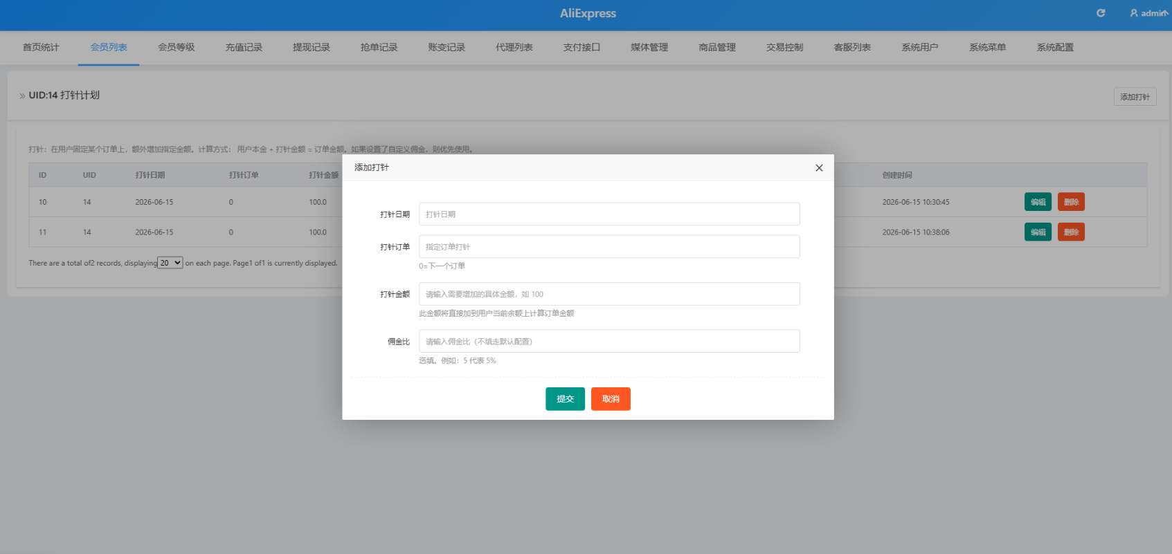This screenshot has width=1172, height=554.
Task: Open the 客服列表 tab
Action: (x=852, y=48)
